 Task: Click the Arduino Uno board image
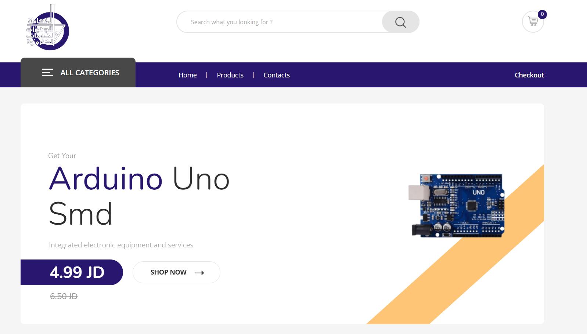coord(457,206)
